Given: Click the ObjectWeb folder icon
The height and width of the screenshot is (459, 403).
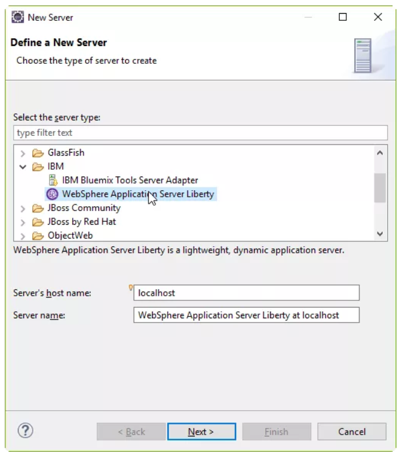Looking at the screenshot, I should point(38,235).
